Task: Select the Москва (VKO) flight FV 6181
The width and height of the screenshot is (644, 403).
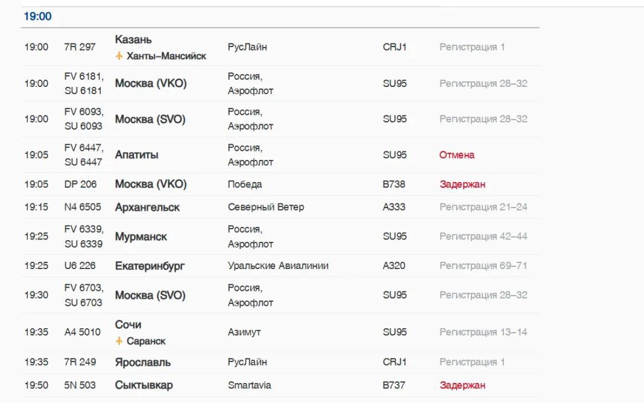Action: (x=280, y=83)
